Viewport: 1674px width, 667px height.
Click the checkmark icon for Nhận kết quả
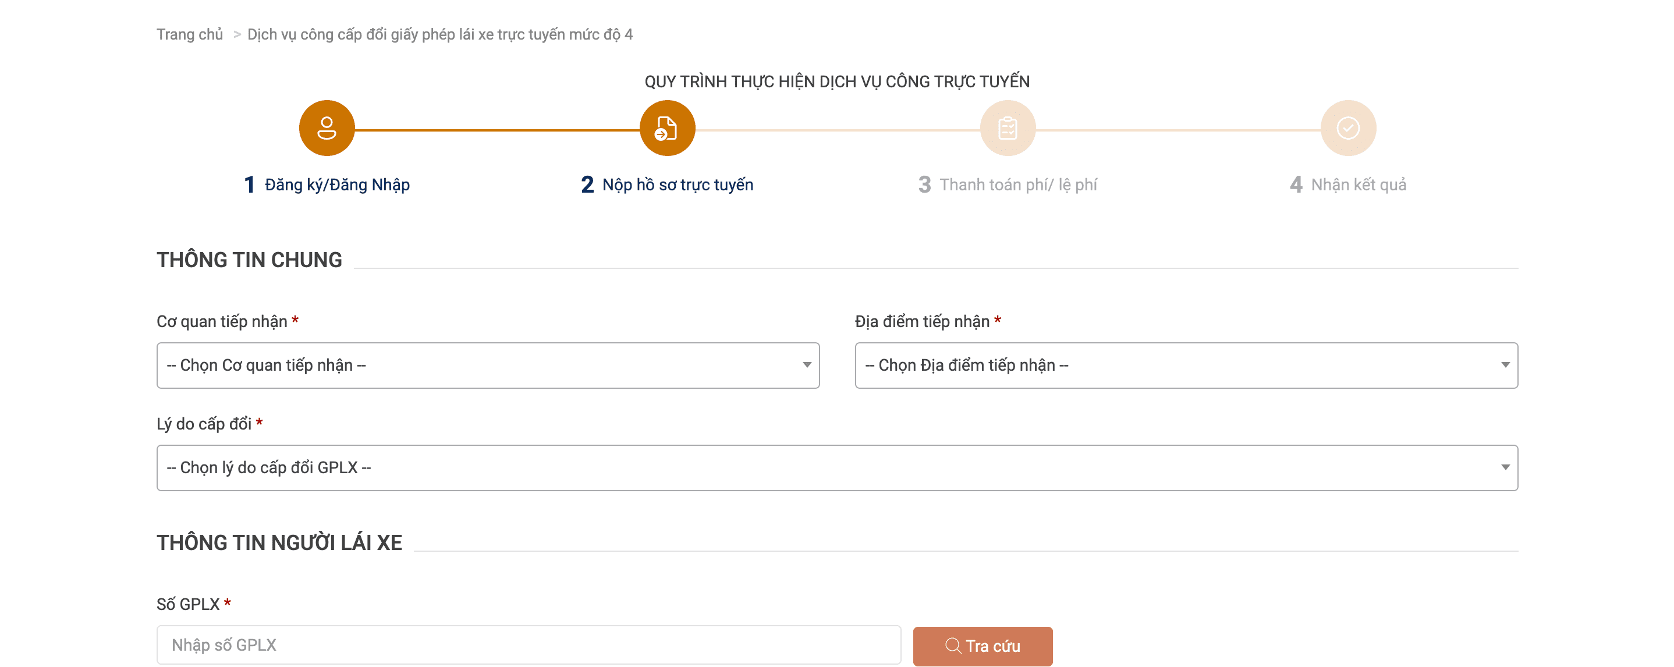(x=1348, y=127)
